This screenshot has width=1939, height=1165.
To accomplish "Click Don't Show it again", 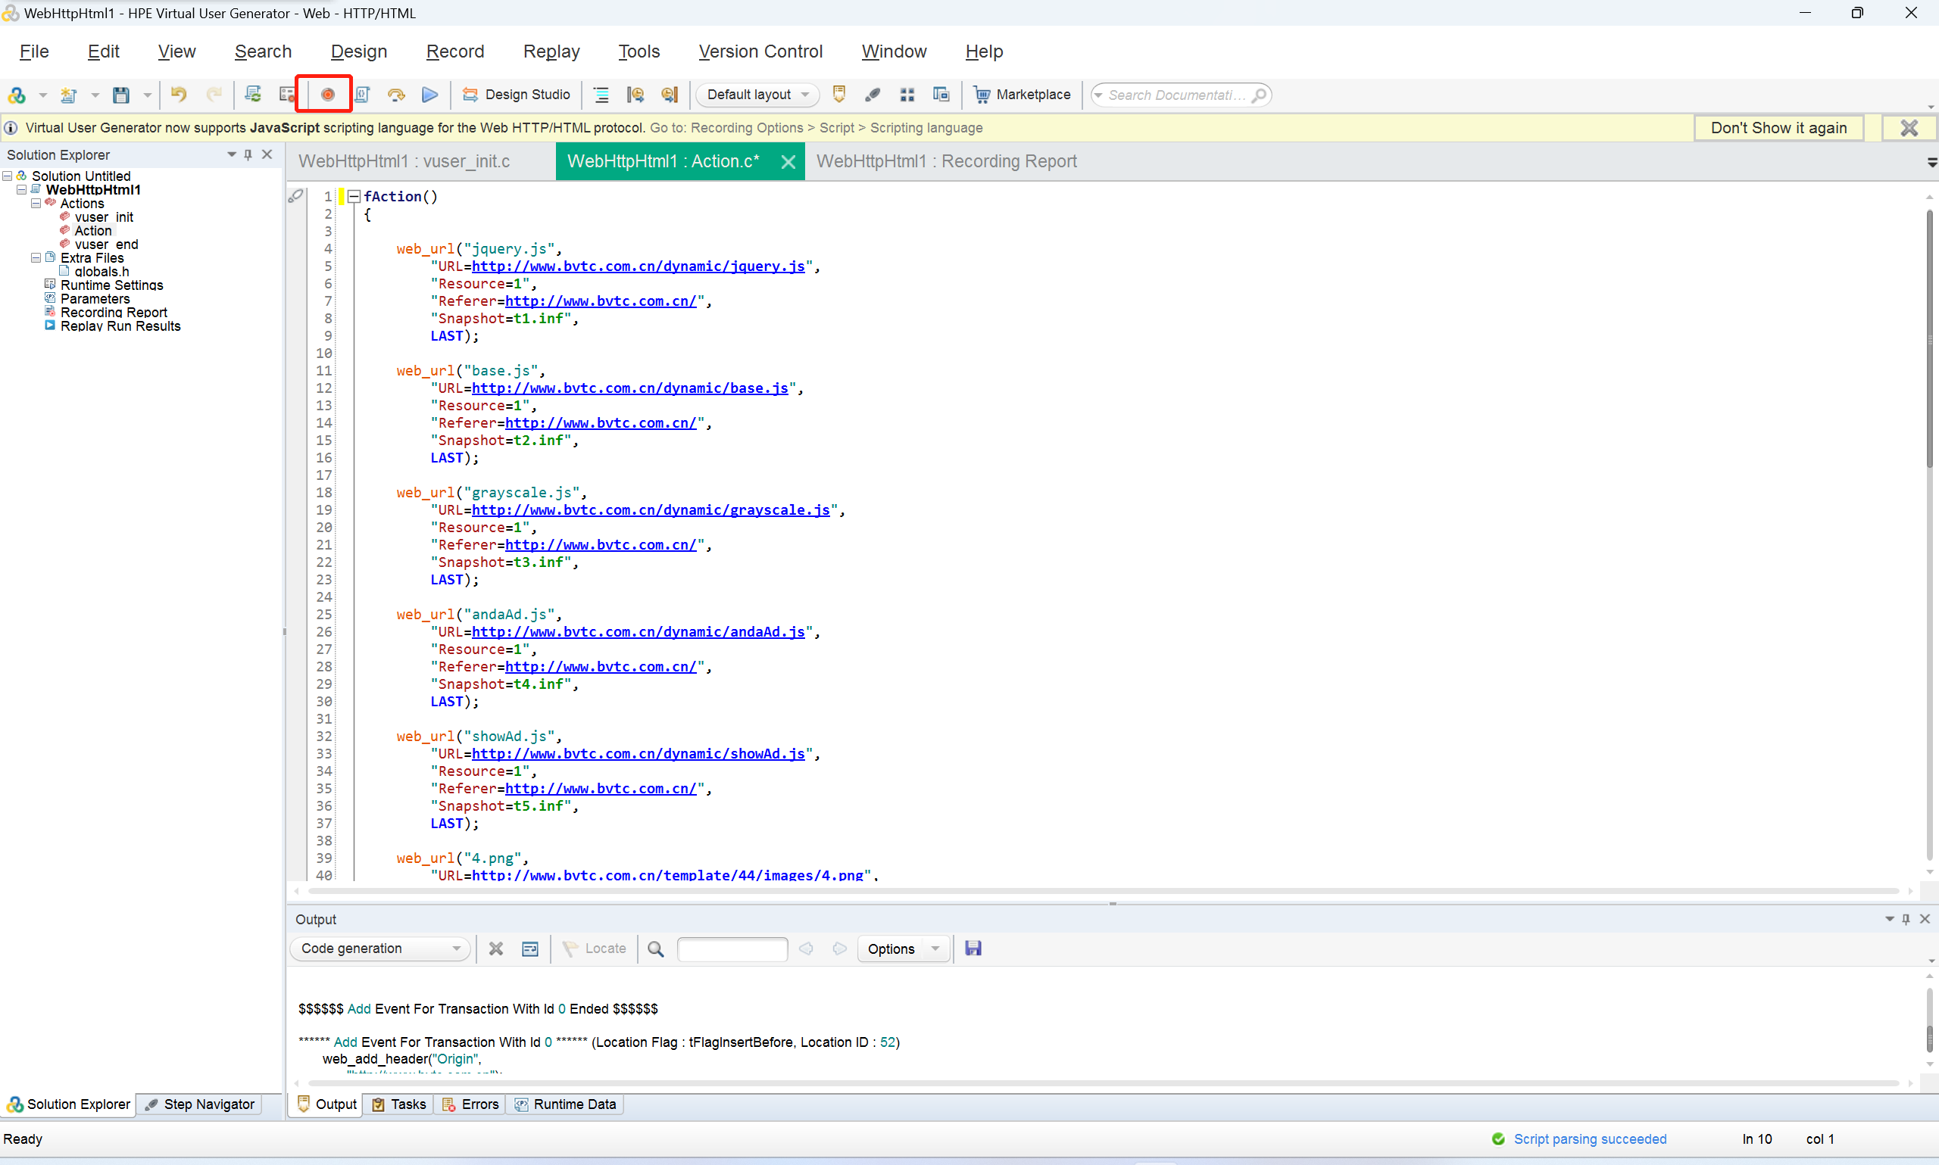I will point(1778,127).
